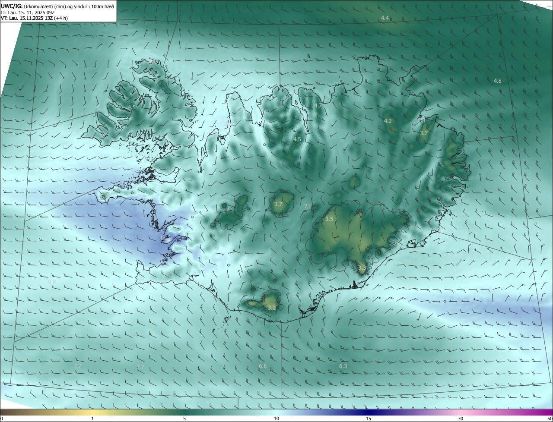This screenshot has width=553, height=422.
Task: Click the 4.8 value label on the map
Action: tap(497, 81)
